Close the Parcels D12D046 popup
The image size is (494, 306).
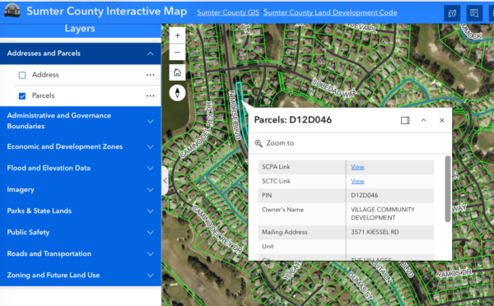pos(441,120)
